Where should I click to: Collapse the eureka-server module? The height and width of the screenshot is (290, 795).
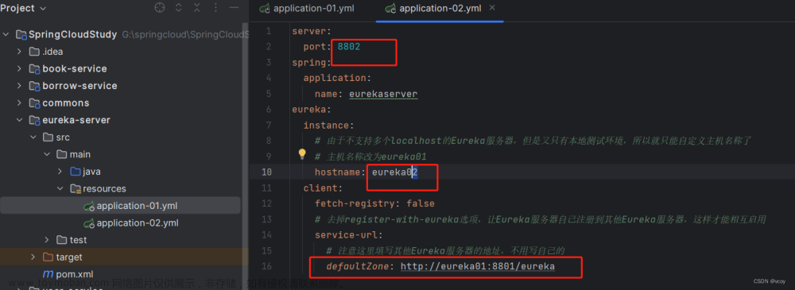[19, 120]
